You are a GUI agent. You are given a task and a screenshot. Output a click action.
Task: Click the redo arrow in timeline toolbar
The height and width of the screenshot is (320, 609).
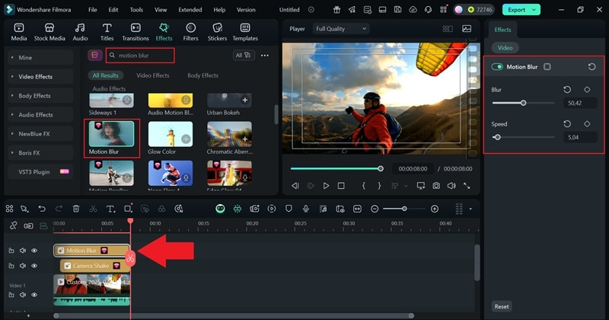pyautogui.click(x=59, y=209)
